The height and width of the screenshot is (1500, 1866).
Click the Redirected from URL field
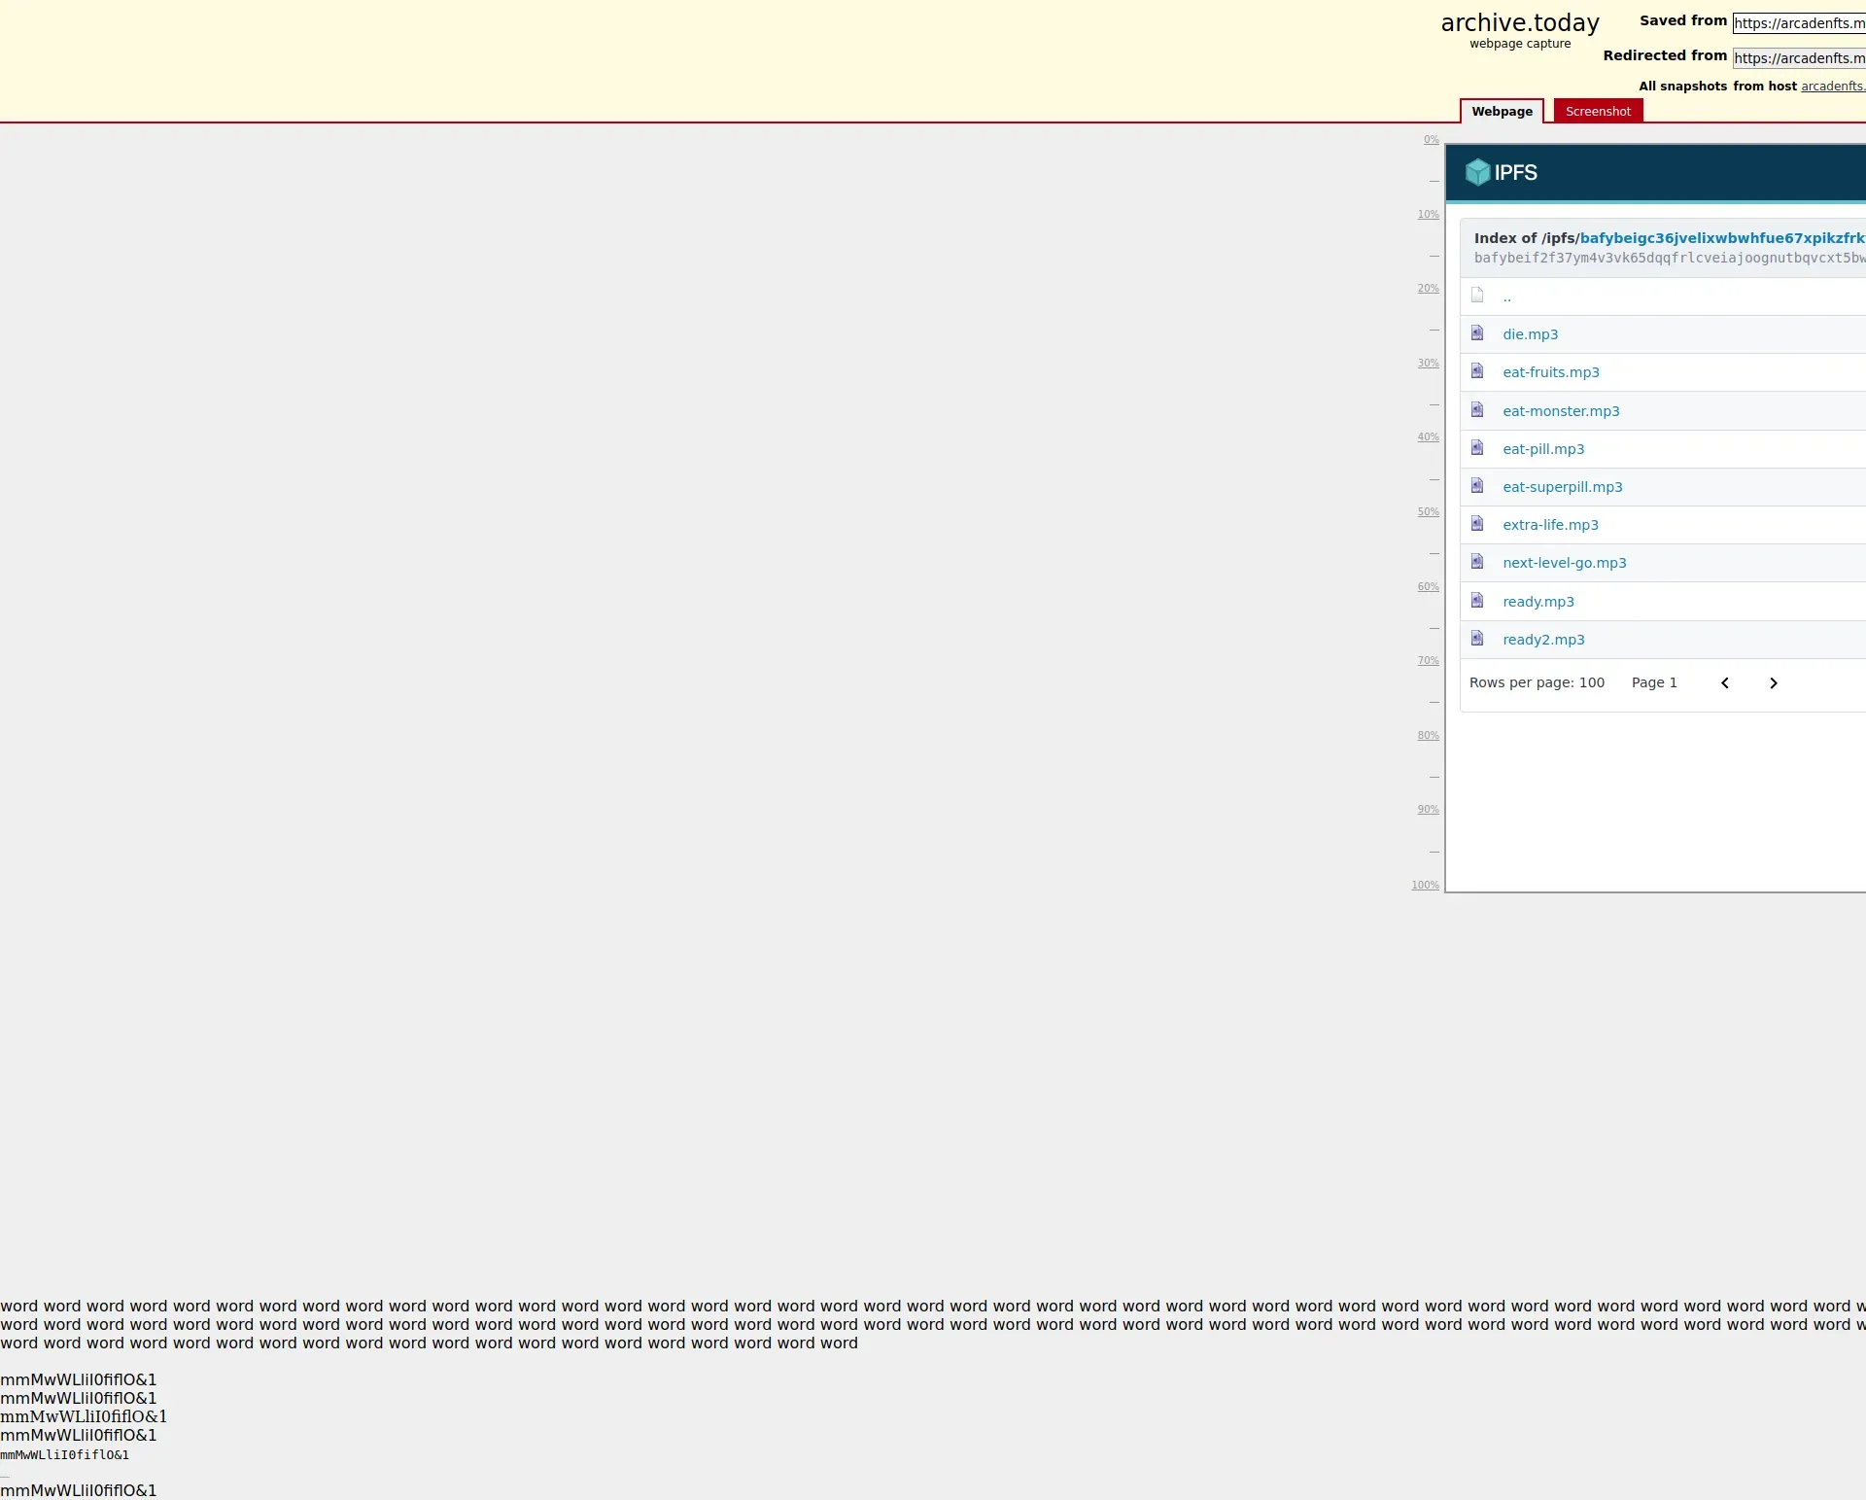(x=1798, y=58)
